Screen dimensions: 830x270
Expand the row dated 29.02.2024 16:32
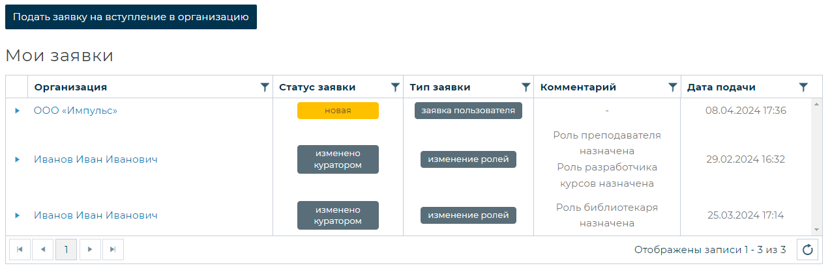point(18,159)
